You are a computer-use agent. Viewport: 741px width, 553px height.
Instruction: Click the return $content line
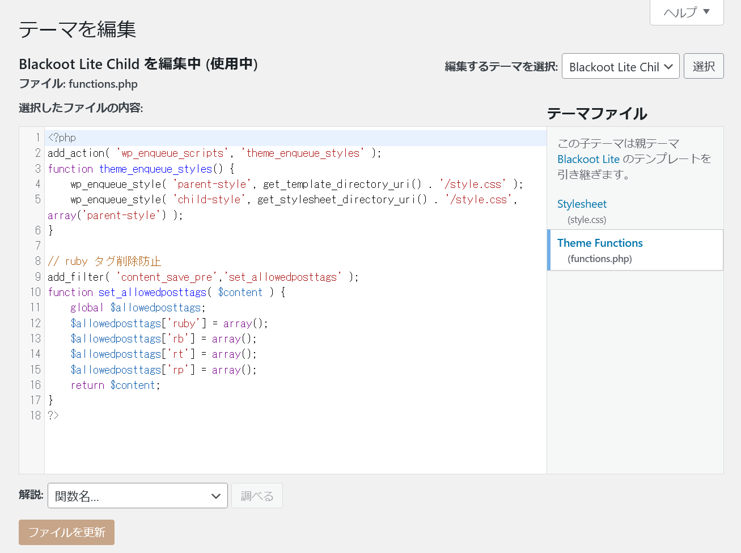[115, 385]
